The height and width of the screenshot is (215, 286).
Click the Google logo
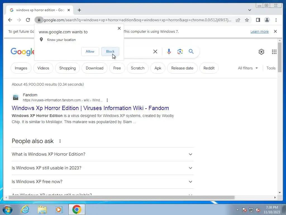point(22,52)
